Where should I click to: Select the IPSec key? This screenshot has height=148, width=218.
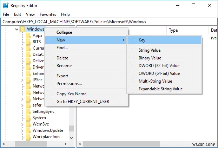click(x=38, y=80)
